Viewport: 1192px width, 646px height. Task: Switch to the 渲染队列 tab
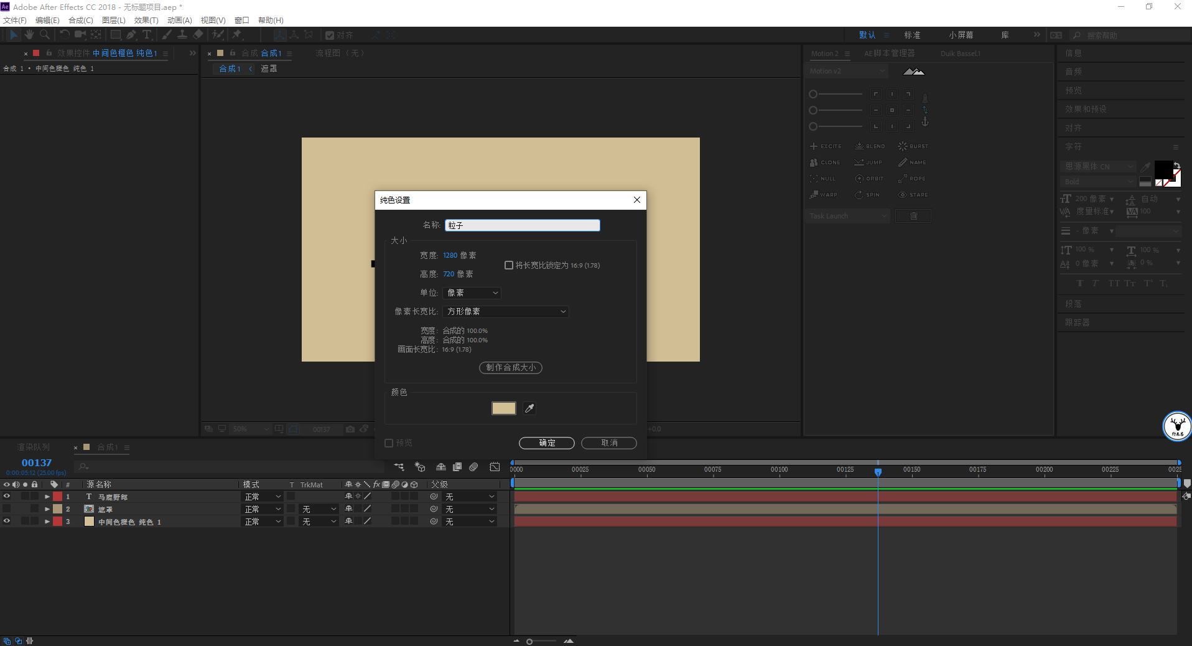33,447
